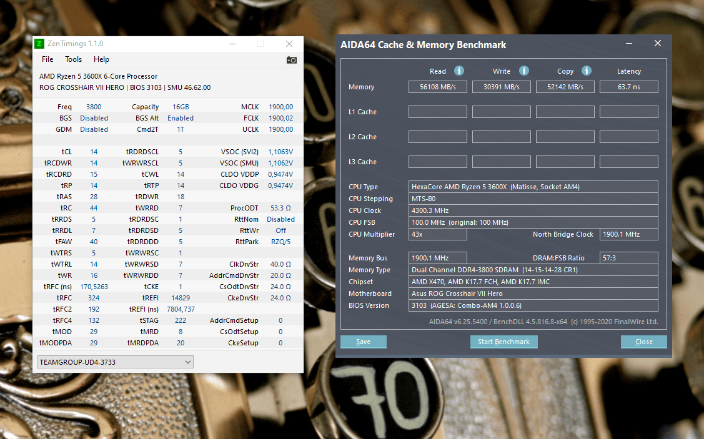Click the Read info icon in AIDA64
This screenshot has height=439, width=704.
point(459,71)
